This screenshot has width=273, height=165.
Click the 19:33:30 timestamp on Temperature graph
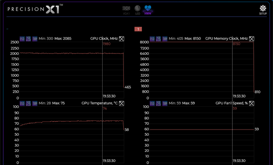(109, 161)
